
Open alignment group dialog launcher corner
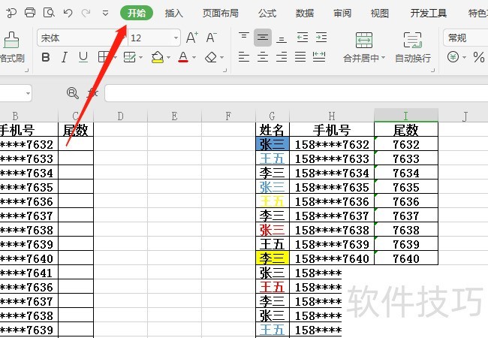tap(432, 71)
